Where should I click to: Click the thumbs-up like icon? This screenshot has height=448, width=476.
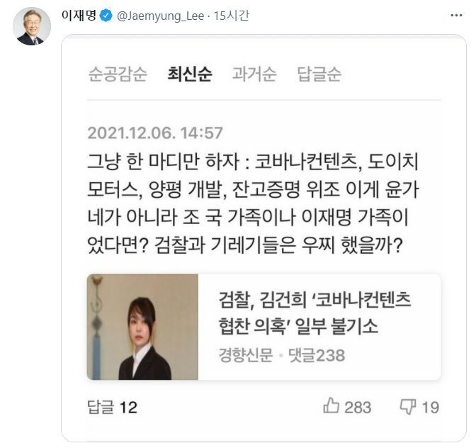coord(331,405)
